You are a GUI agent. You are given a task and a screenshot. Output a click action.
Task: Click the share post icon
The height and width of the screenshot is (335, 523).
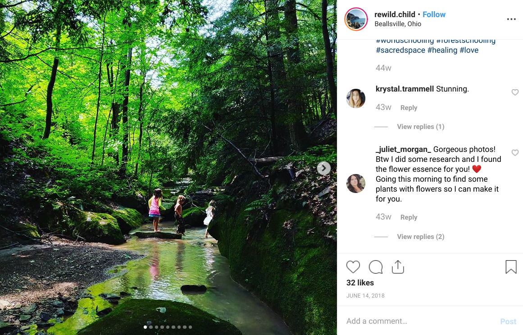pyautogui.click(x=398, y=267)
